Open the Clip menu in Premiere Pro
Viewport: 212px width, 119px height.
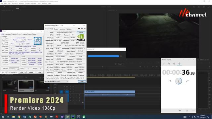tap(9, 4)
